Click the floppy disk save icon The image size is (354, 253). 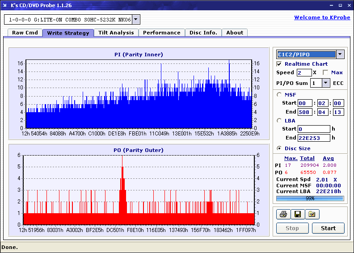pyautogui.click(x=297, y=215)
